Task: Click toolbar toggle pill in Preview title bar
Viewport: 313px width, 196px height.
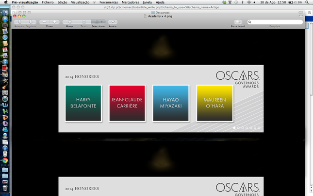Action: [x=301, y=16]
